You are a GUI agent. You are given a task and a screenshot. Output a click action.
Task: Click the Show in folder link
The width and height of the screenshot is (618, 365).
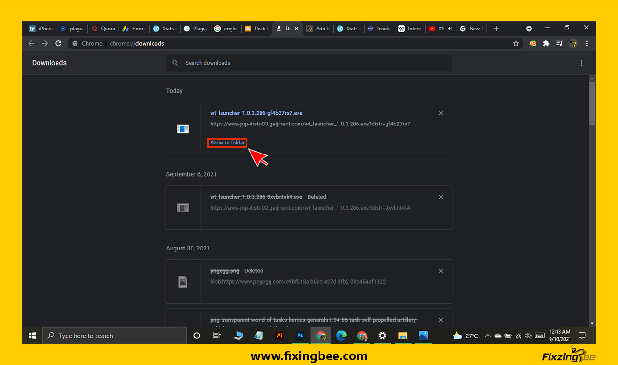227,143
